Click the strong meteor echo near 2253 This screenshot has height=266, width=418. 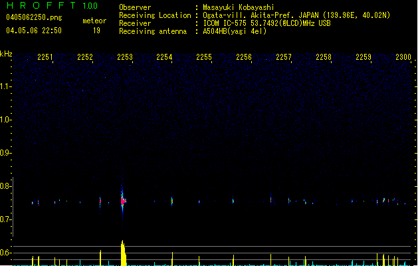pyautogui.click(x=122, y=199)
